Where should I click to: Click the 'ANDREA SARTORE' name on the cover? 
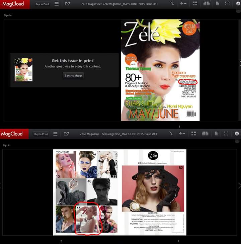point(188,82)
